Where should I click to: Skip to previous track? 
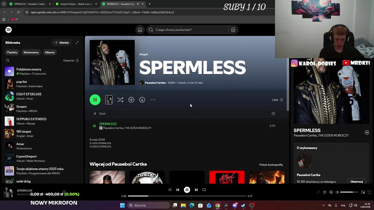coord(178,190)
